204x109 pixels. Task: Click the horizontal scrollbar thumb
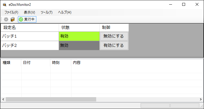point(51,99)
